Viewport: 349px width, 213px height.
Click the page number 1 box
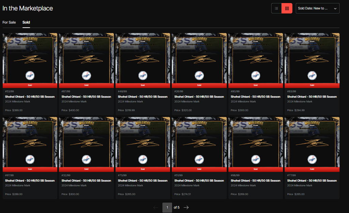(x=167, y=207)
